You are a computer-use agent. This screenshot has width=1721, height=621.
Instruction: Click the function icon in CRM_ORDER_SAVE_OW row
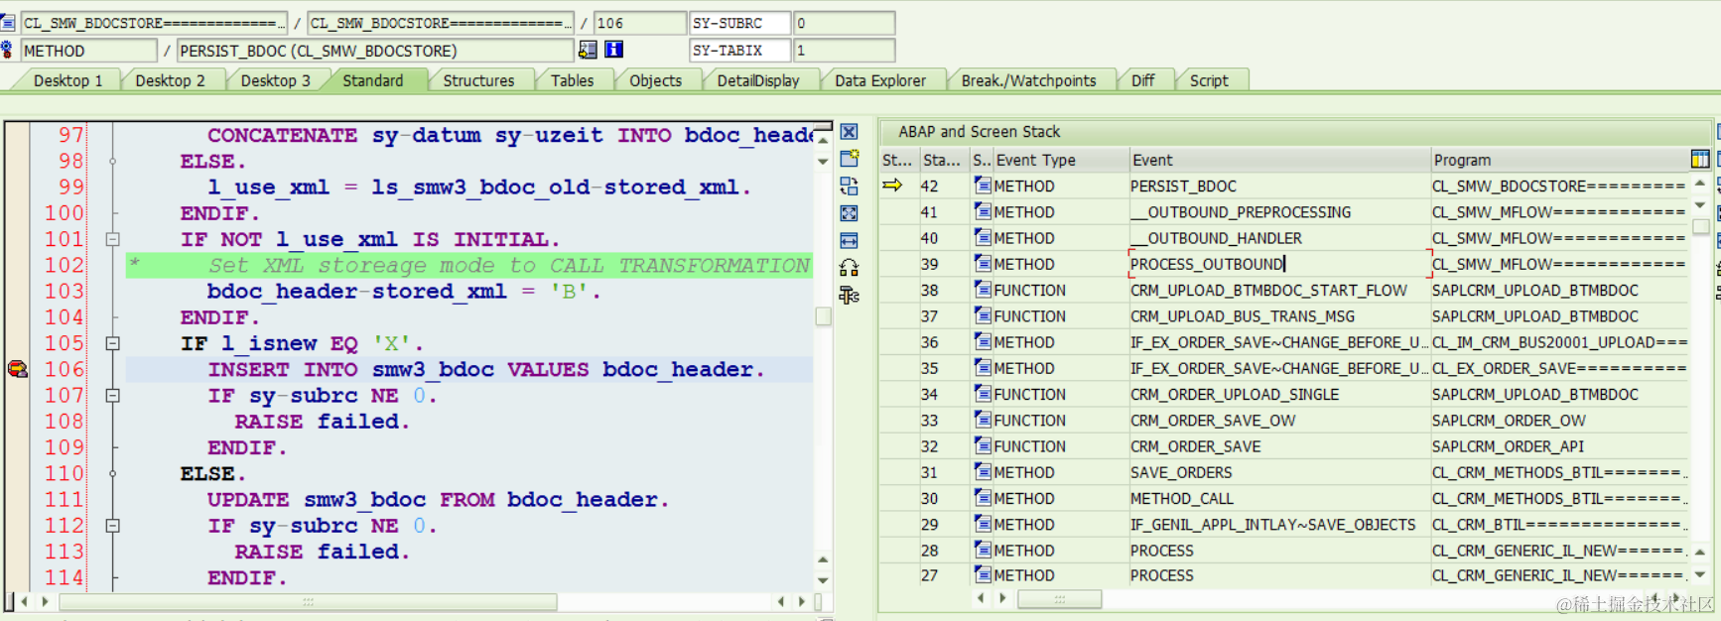[x=983, y=421]
